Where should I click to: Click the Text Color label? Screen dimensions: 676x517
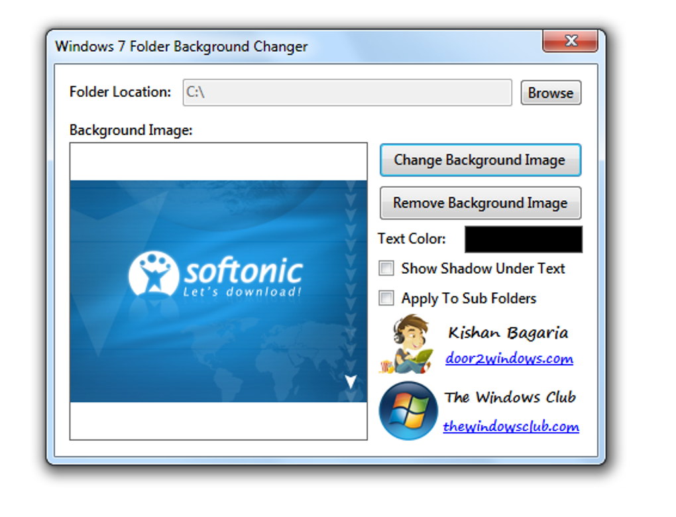[x=412, y=239]
